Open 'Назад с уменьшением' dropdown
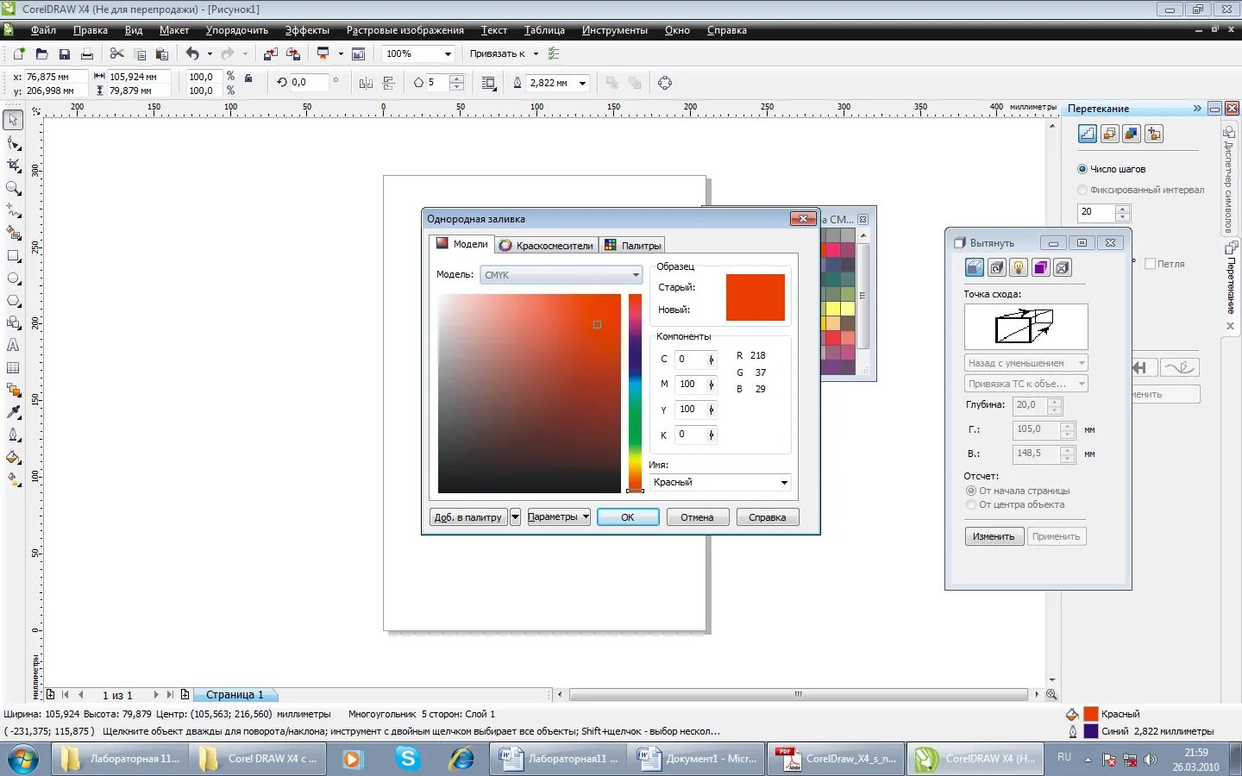Viewport: 1242px width, 776px height. pyautogui.click(x=1026, y=363)
